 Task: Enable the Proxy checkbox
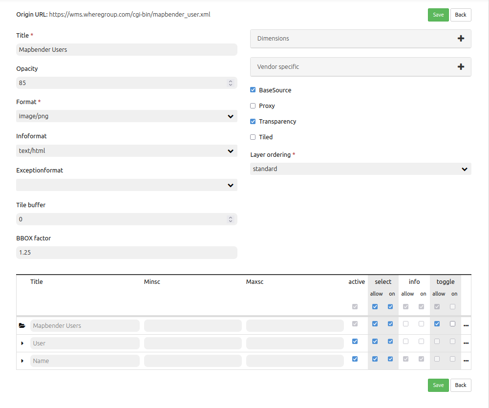point(253,106)
